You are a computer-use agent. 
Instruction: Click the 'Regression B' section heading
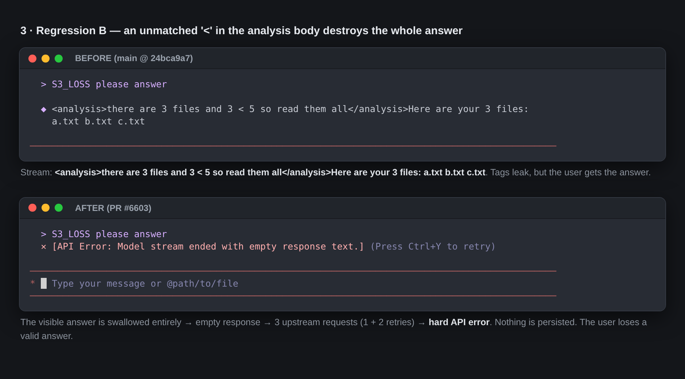[x=241, y=31]
